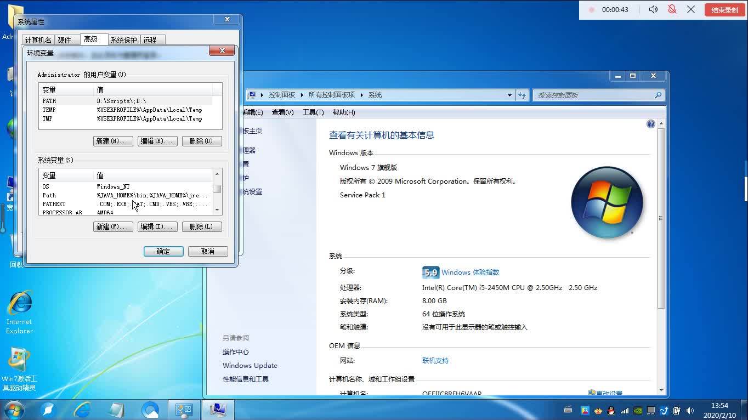Open the 性能信息和工具 link

[x=246, y=379]
